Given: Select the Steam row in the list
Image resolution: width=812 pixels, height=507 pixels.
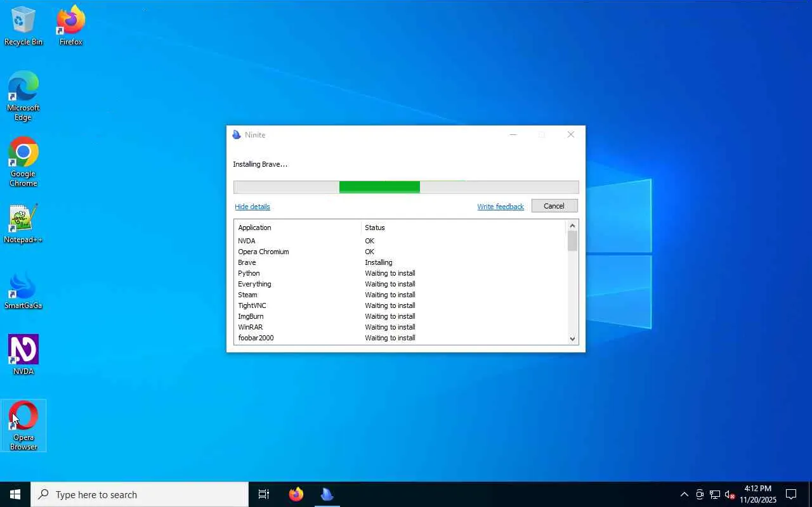Looking at the screenshot, I should pos(401,295).
